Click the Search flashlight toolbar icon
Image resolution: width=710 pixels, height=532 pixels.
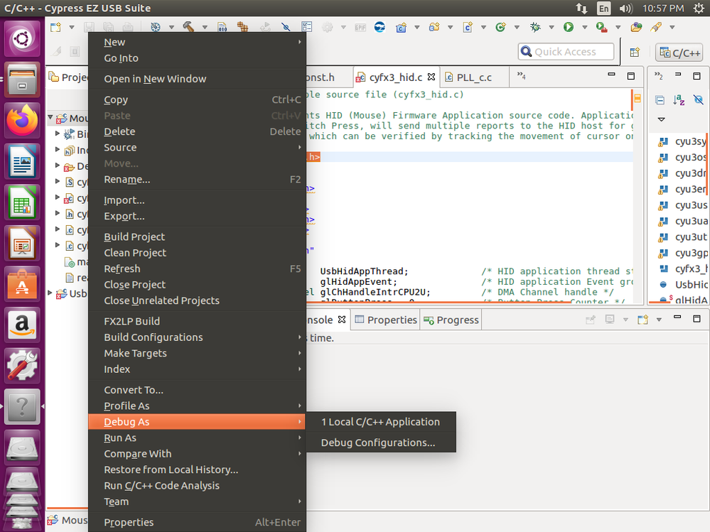(656, 27)
